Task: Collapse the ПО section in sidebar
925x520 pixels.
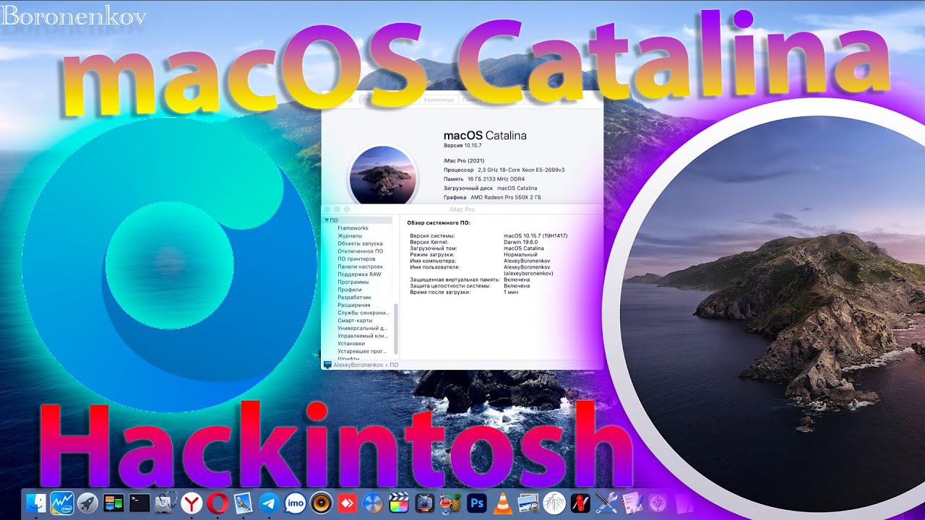Action: click(327, 220)
